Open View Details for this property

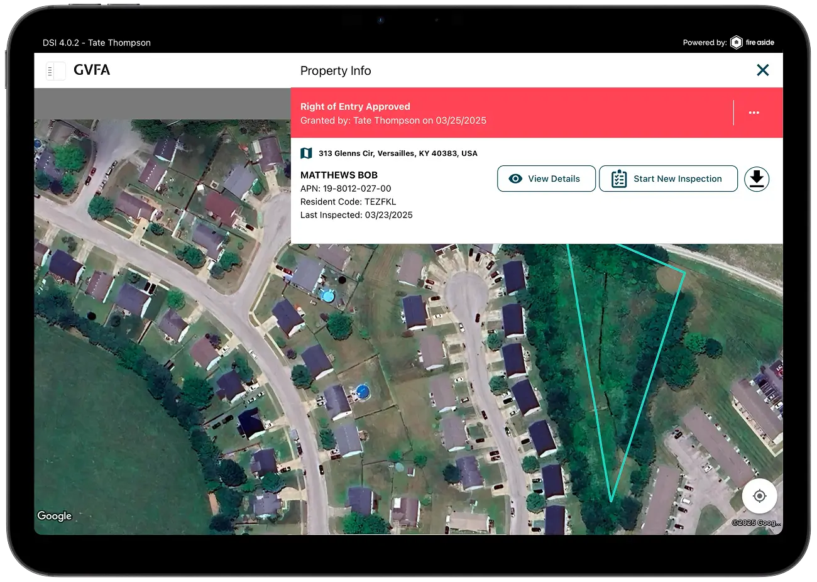pyautogui.click(x=546, y=178)
